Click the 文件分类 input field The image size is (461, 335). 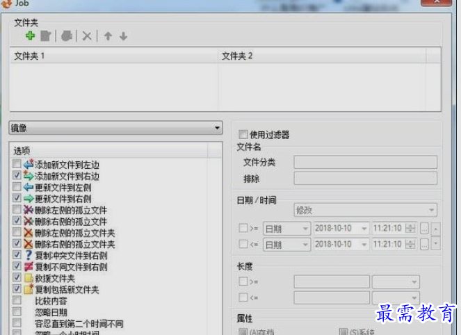(x=365, y=162)
